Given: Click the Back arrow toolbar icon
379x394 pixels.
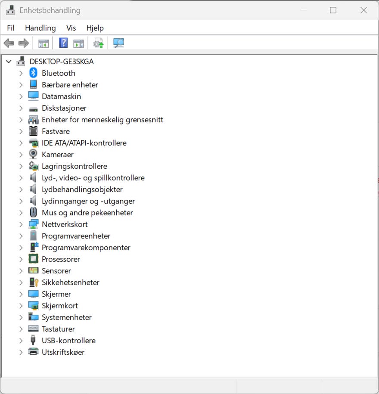Looking at the screenshot, I should click(9, 43).
